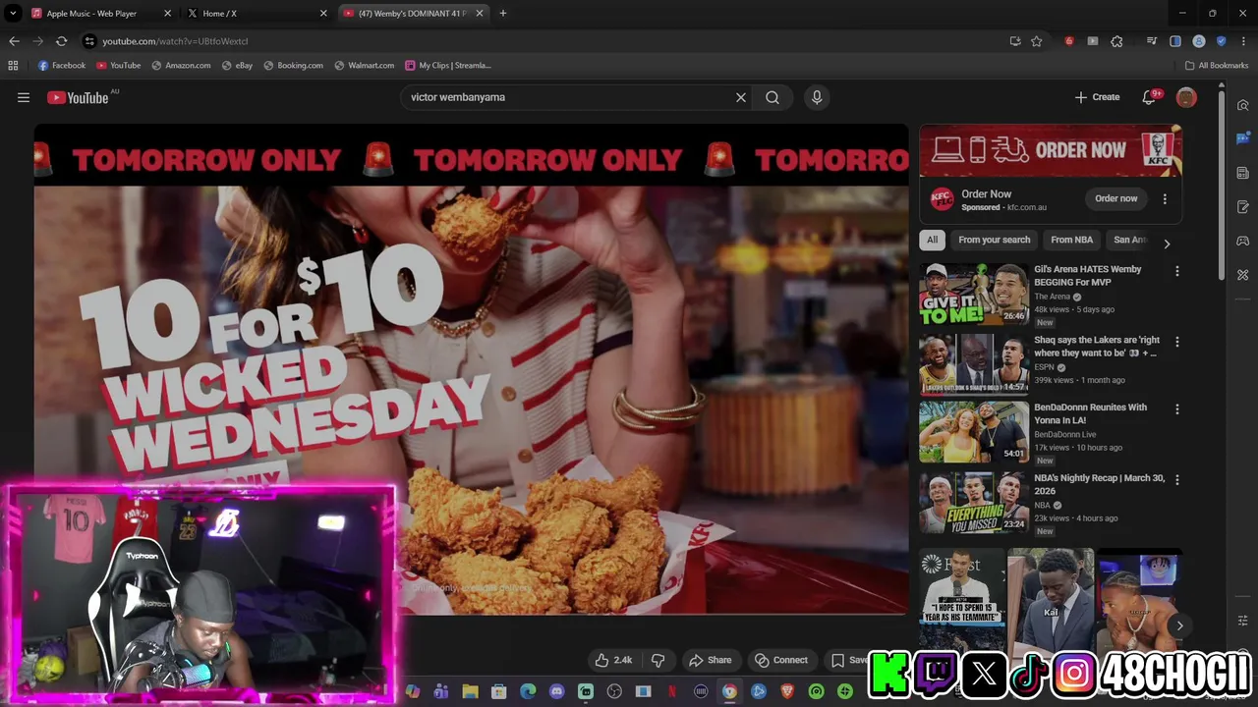
Task: Start voice search with the microphone
Action: (x=817, y=97)
